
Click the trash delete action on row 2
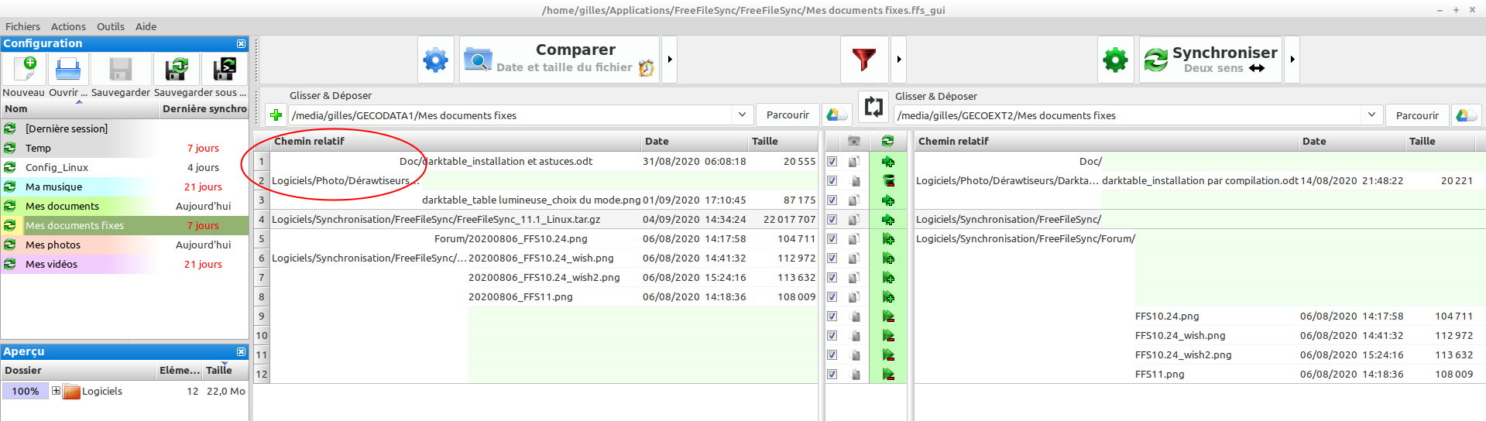[x=888, y=181]
